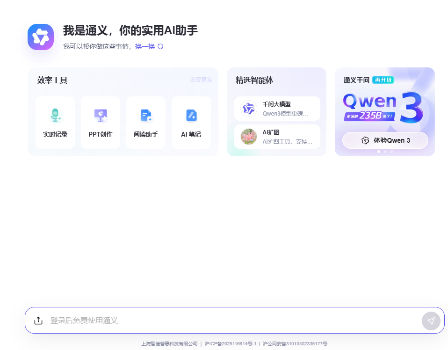Open the 阅读助手 document icon
448x350 pixels.
click(x=146, y=115)
